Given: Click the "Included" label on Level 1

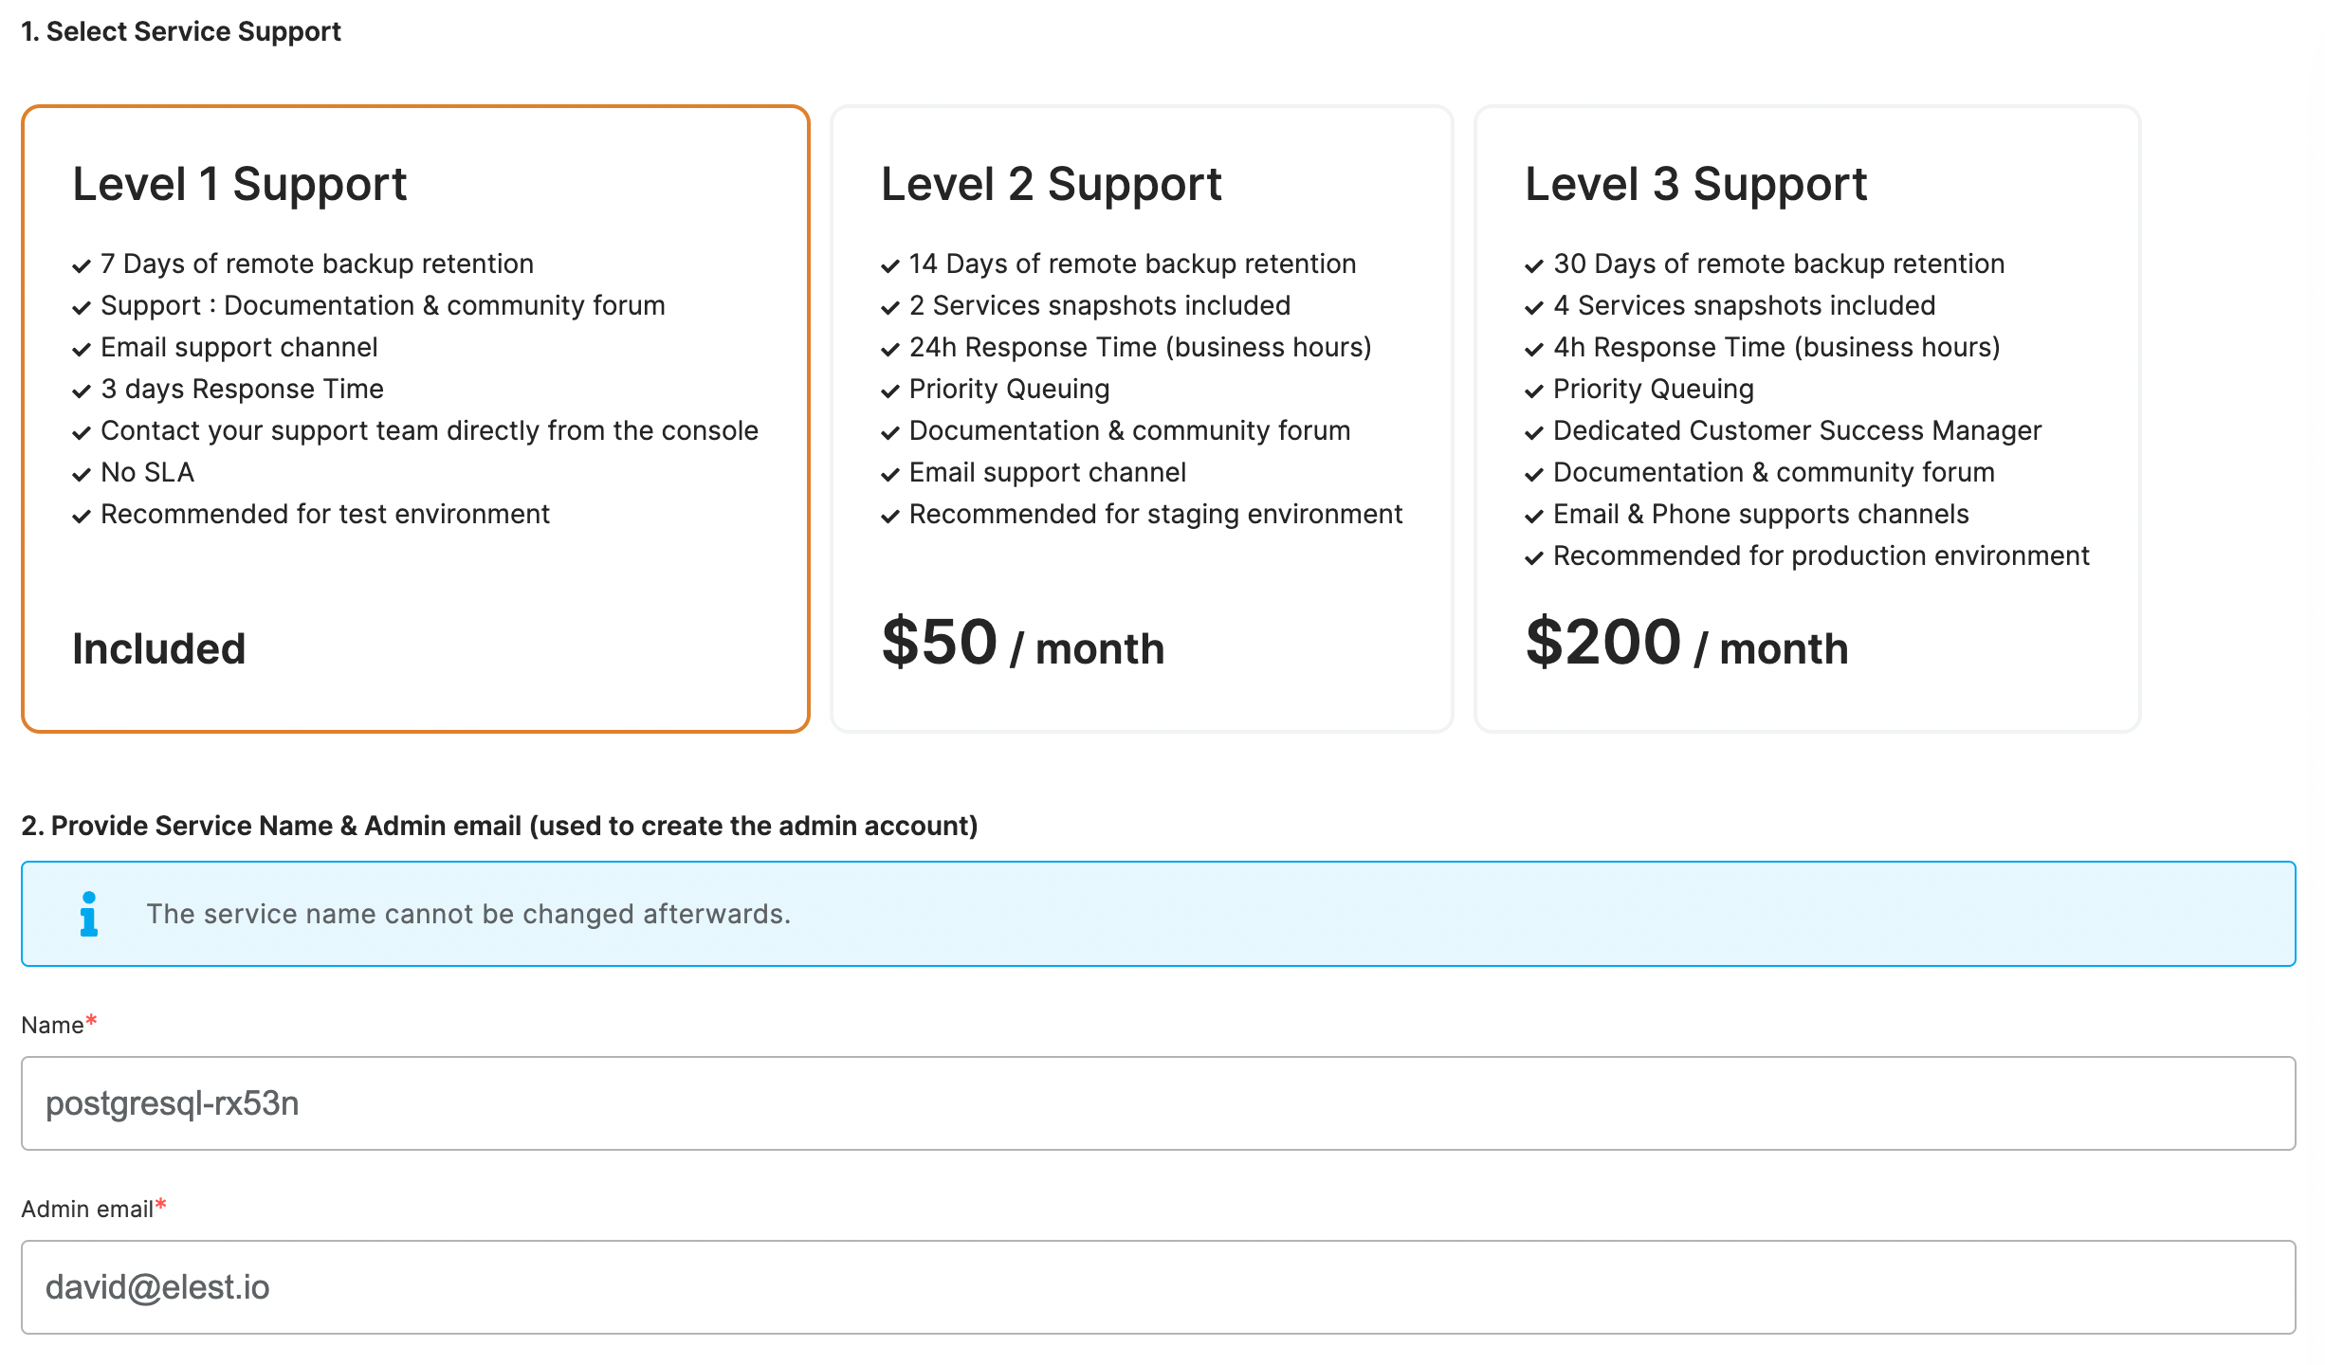Looking at the screenshot, I should tap(159, 649).
